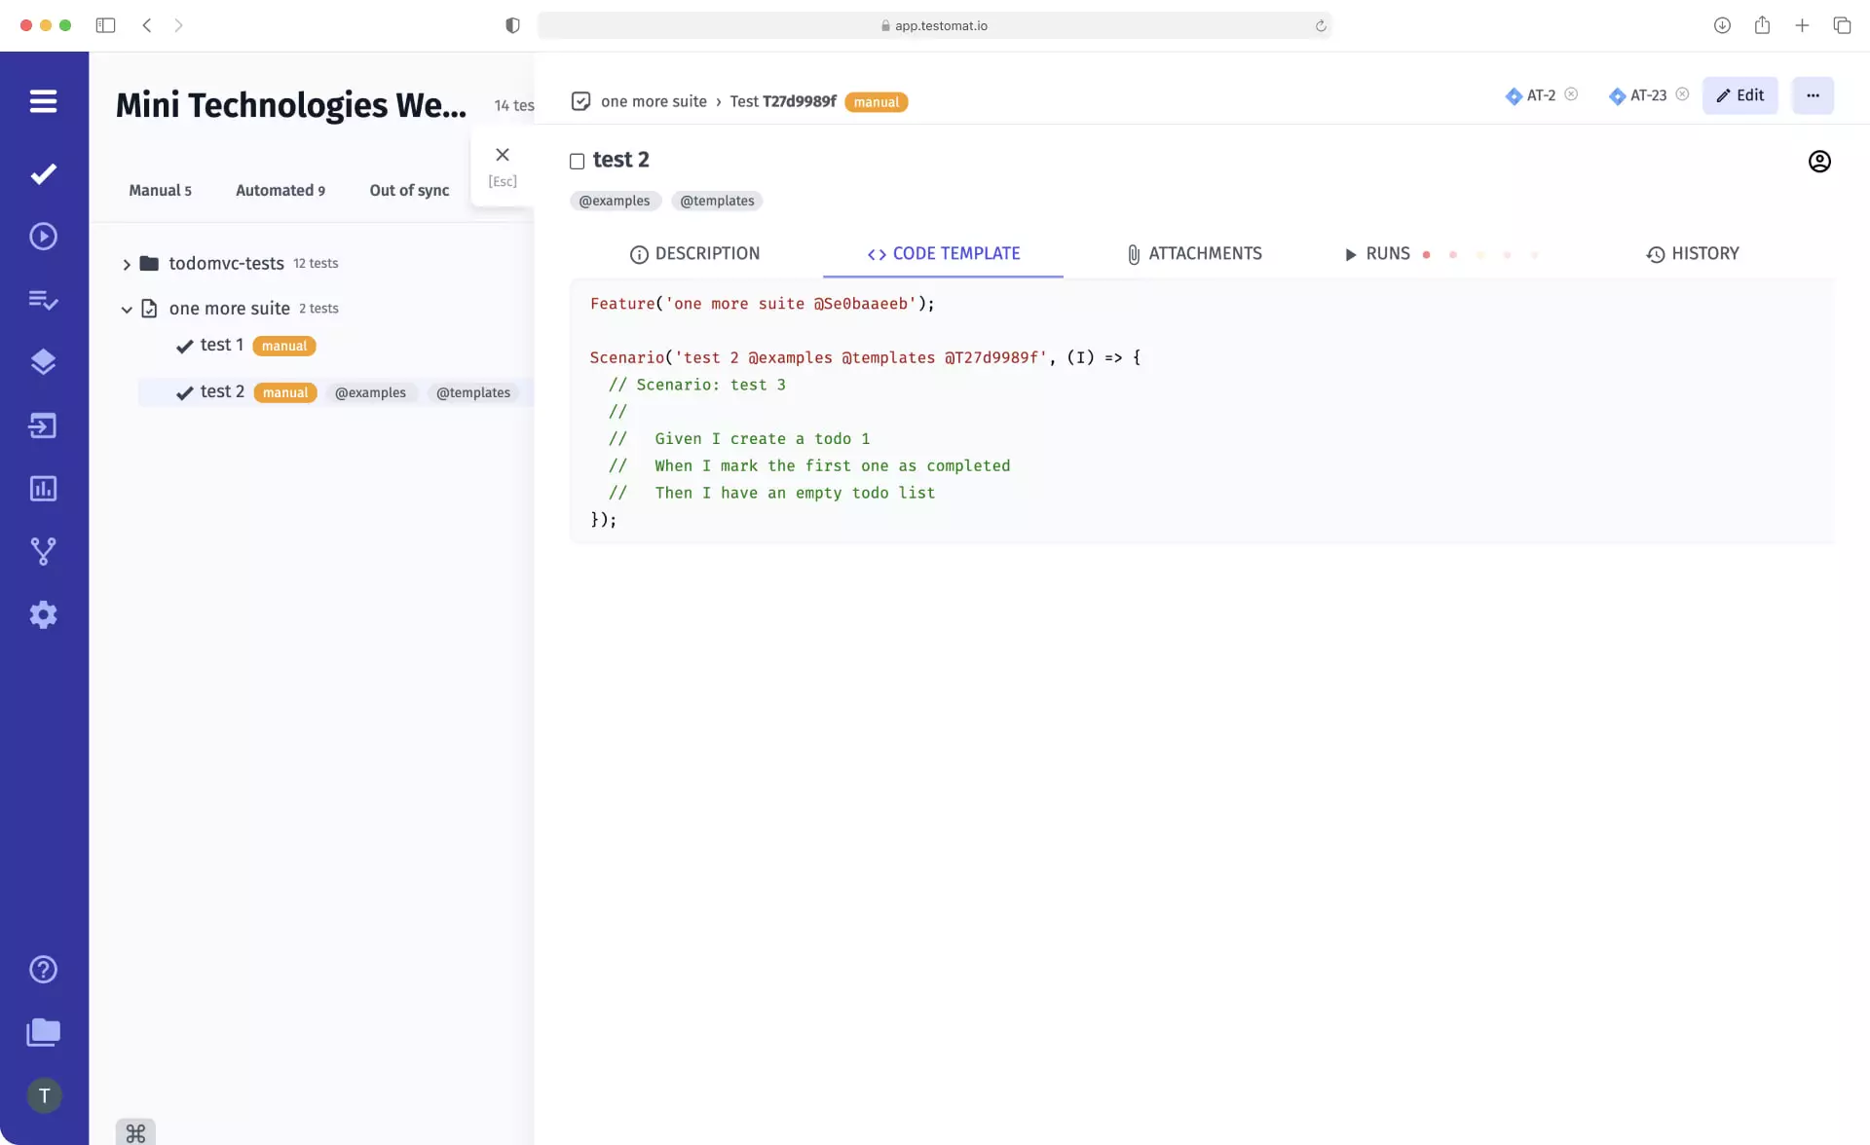Open project Settings via gear icon

click(44, 614)
